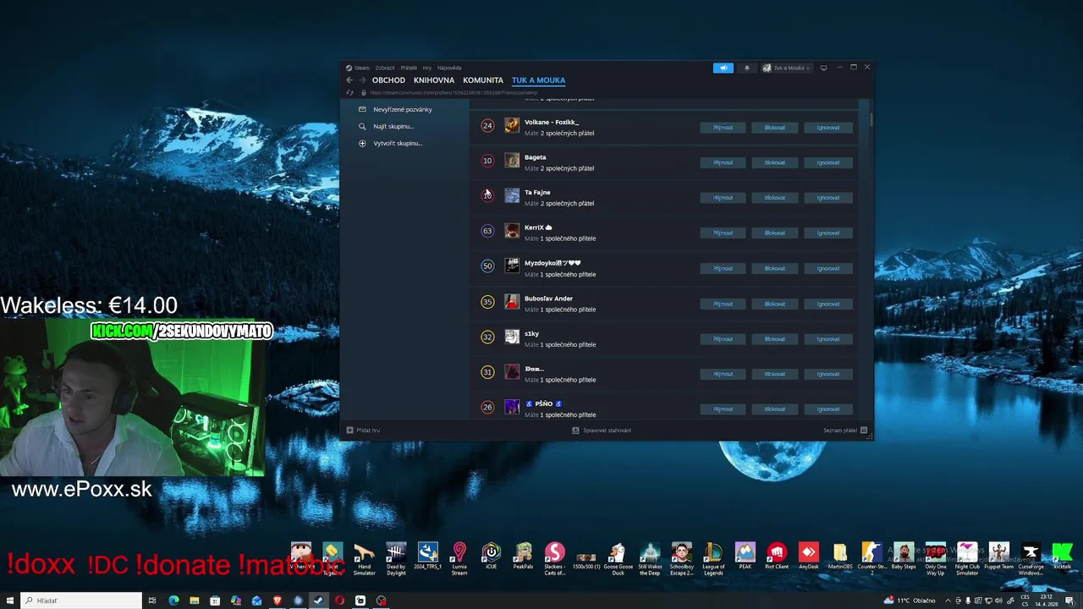
Task: Open Spravovat stahování downloads manager
Action: point(602,431)
